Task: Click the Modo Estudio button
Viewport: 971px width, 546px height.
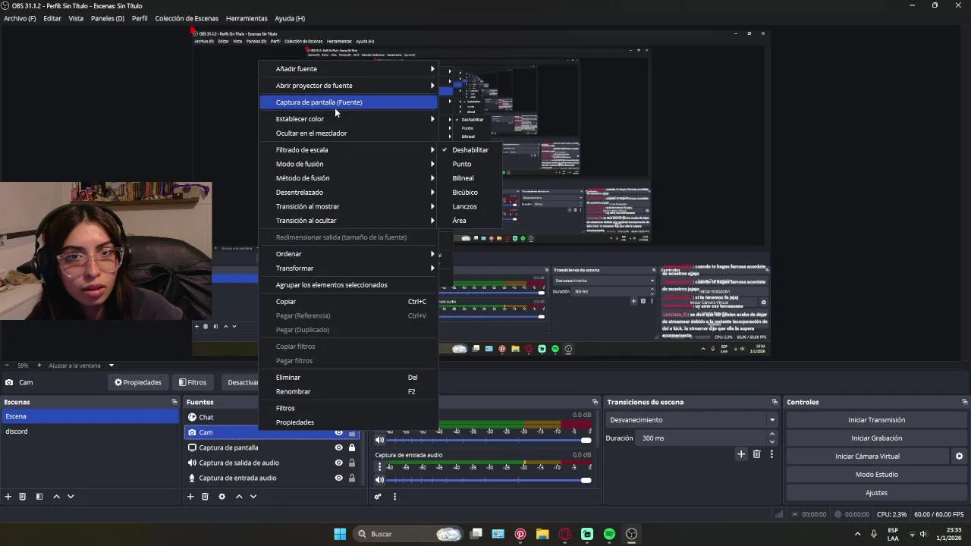Action: pos(876,475)
